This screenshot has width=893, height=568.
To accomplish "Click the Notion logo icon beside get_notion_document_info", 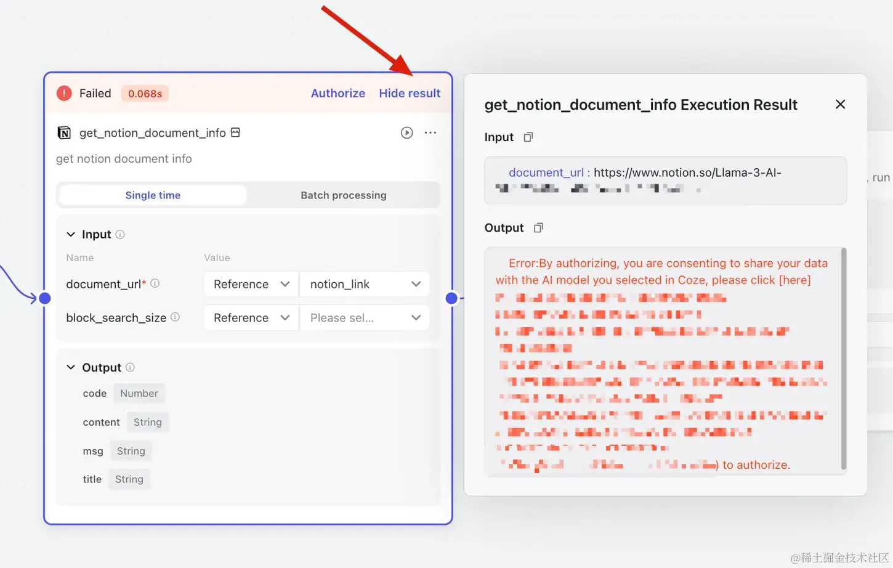I will pyautogui.click(x=64, y=132).
